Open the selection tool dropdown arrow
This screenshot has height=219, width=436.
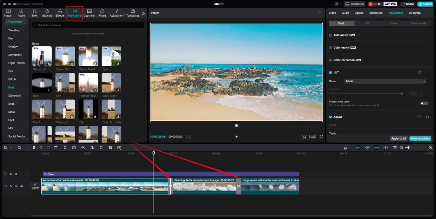(x=11, y=148)
